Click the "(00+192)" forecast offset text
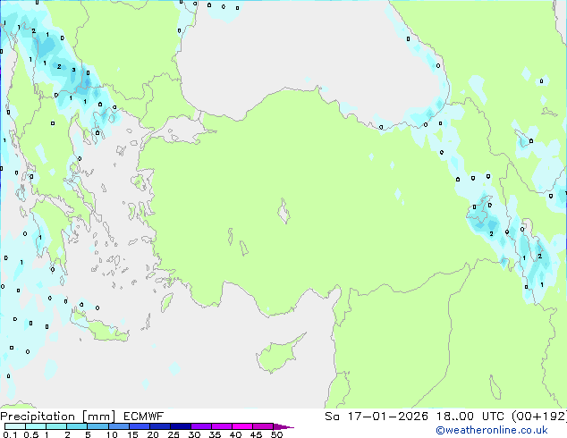 (539, 417)
